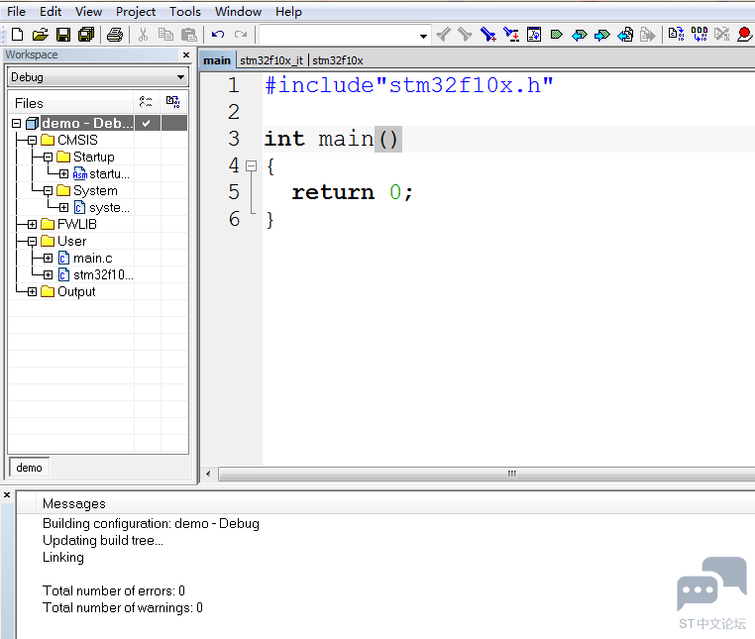Collapse the demo - Debug project node
This screenshot has width=755, height=639.
coord(17,123)
